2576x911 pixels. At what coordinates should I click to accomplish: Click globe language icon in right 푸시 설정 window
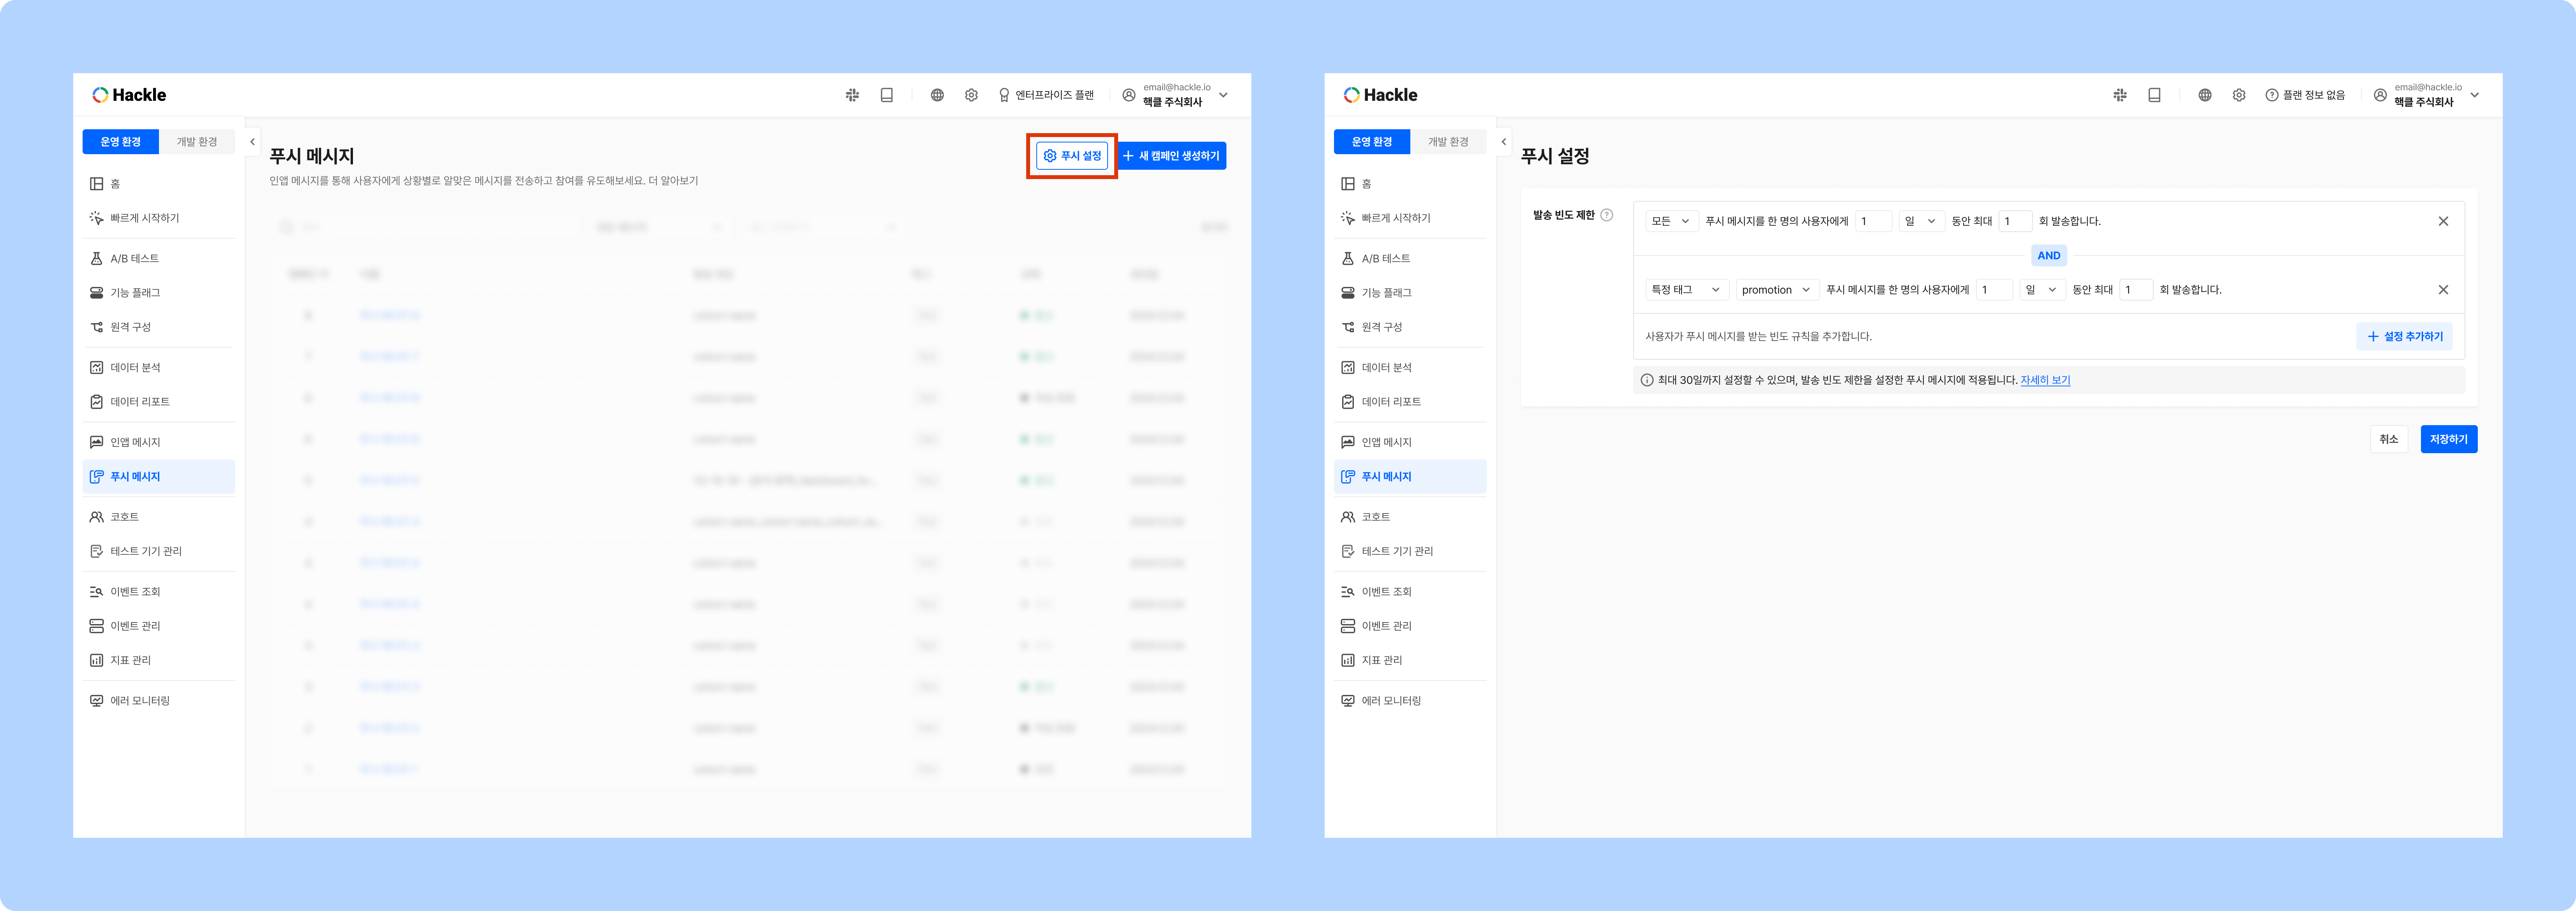[x=2205, y=95]
